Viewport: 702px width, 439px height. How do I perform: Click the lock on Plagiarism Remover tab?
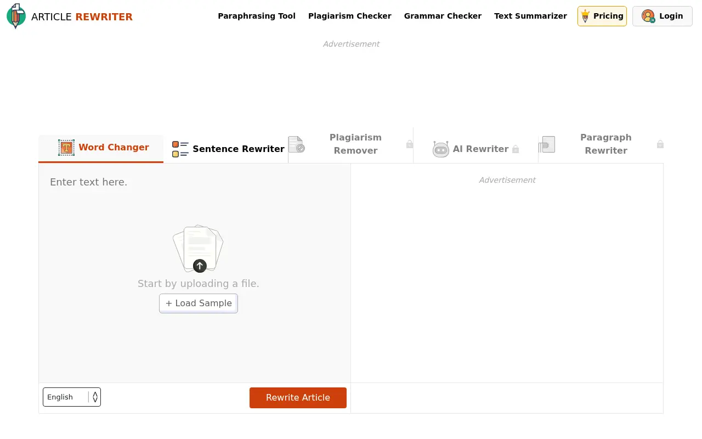click(x=409, y=144)
